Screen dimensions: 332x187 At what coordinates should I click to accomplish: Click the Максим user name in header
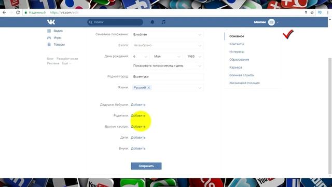tap(260, 22)
